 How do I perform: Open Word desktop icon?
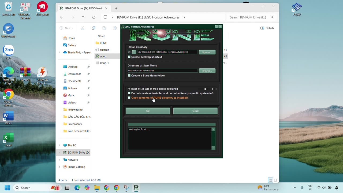[x=8, y=118]
